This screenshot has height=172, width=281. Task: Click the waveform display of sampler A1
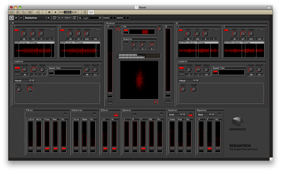point(34,50)
